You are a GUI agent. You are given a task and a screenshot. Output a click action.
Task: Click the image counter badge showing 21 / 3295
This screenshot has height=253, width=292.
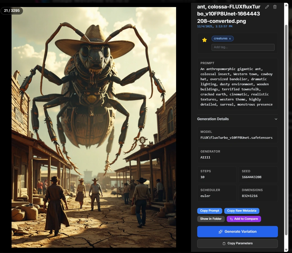(12, 11)
